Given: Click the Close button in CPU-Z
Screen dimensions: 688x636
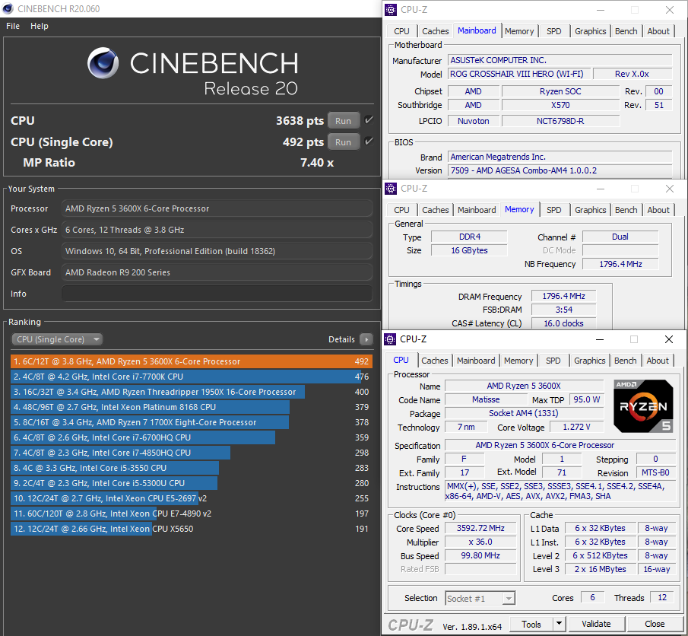Looking at the screenshot, I should (x=655, y=624).
